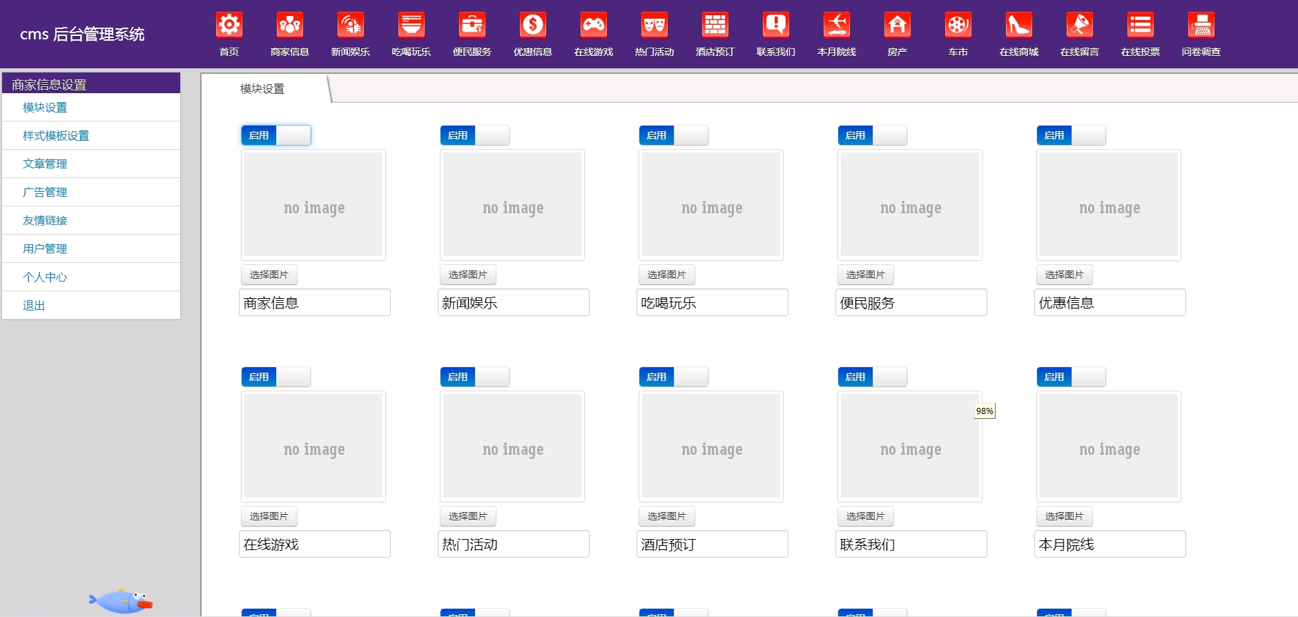Image resolution: width=1298 pixels, height=617 pixels.
Task: Open the 热门活动 masks icon
Action: pos(655,25)
